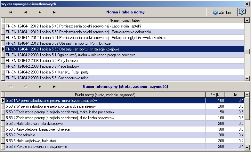Click Em value 300 for Kasy biletowe
The height and width of the screenshot is (152, 251).
pos(215,129)
